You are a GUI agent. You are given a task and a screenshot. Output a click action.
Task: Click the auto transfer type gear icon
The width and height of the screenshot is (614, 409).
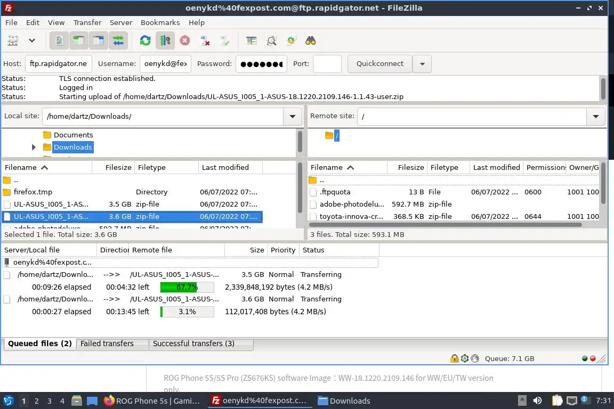[x=464, y=358]
